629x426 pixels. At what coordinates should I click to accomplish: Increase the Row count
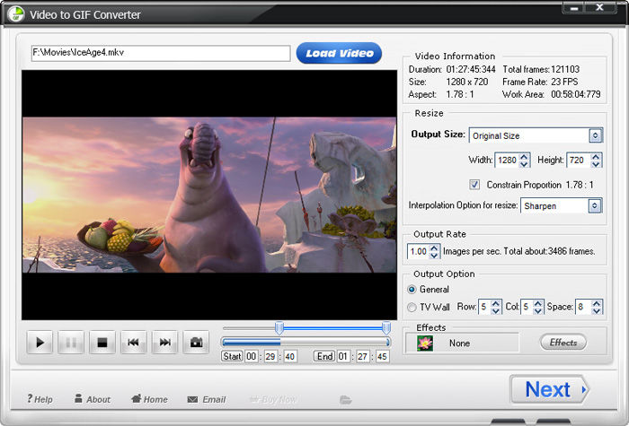pyautogui.click(x=496, y=303)
